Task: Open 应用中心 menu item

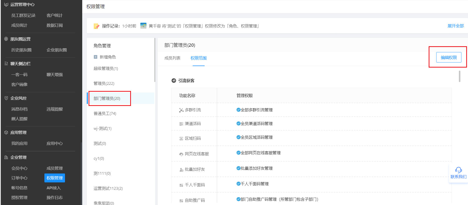Action: tap(55, 143)
